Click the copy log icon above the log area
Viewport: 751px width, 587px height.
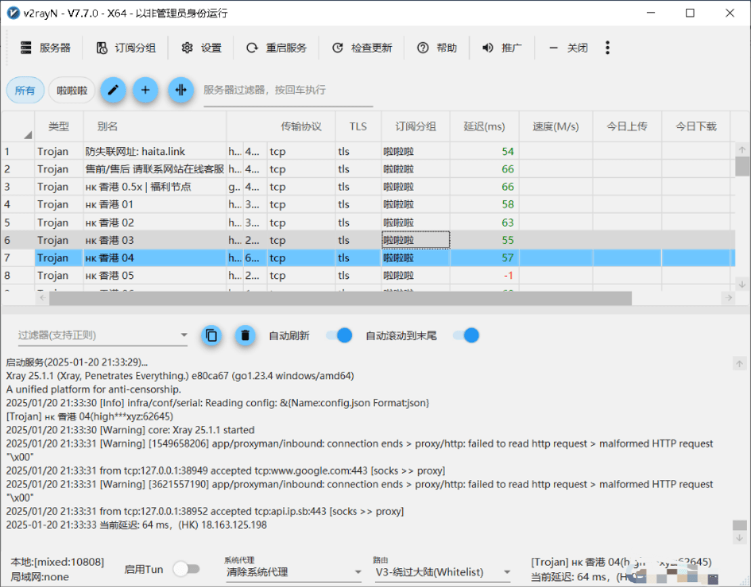[211, 335]
